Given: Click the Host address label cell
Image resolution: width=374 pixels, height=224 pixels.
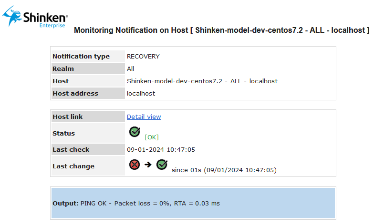Looking at the screenshot, I should click(x=75, y=93).
